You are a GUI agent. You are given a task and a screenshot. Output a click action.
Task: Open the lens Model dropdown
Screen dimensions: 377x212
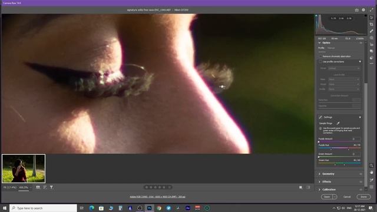(x=344, y=84)
